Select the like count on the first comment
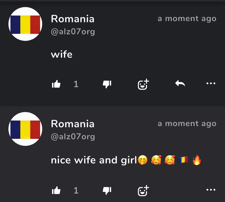 point(76,84)
